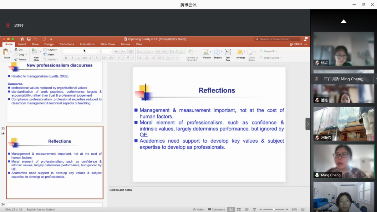The height and width of the screenshot is (212, 377).
Task: Open the Transitions ribbon tab
Action: click(x=67, y=44)
